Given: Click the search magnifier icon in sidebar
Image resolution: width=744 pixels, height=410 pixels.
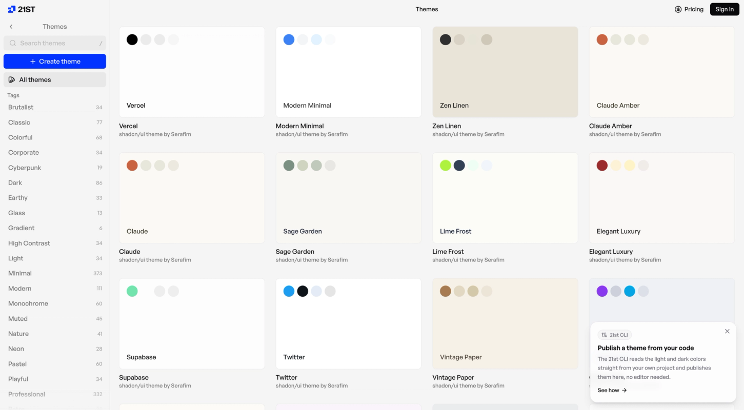Looking at the screenshot, I should coord(13,44).
